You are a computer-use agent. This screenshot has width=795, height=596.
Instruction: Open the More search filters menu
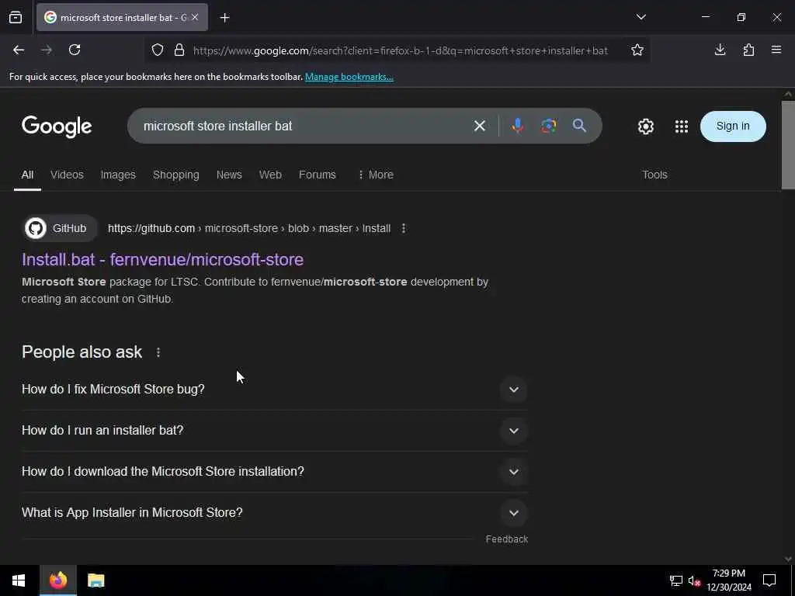[376, 175]
